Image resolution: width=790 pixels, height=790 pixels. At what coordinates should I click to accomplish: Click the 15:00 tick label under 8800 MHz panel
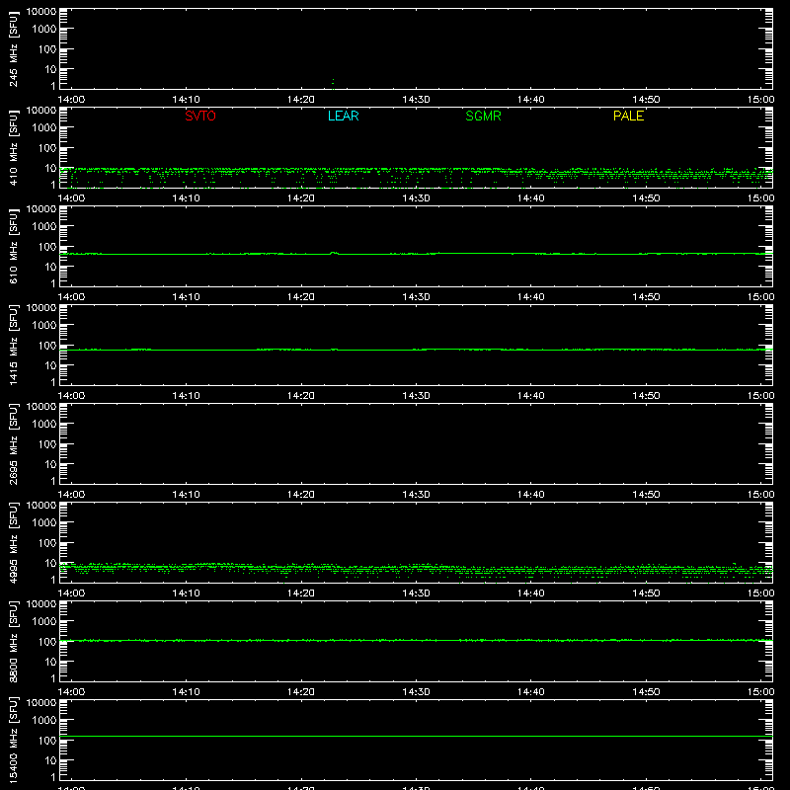pos(760,692)
